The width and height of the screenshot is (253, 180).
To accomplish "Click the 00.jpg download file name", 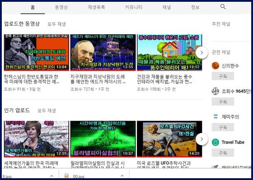I will (x=79, y=176).
